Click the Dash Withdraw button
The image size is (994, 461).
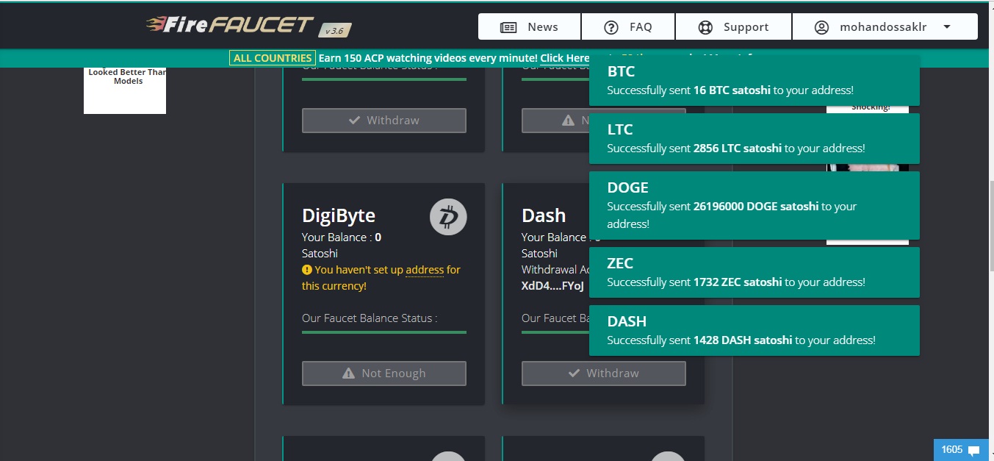(604, 374)
